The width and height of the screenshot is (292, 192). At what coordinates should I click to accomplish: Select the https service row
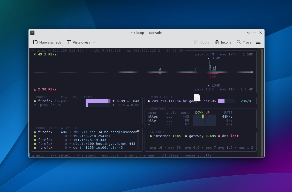pos(190,116)
